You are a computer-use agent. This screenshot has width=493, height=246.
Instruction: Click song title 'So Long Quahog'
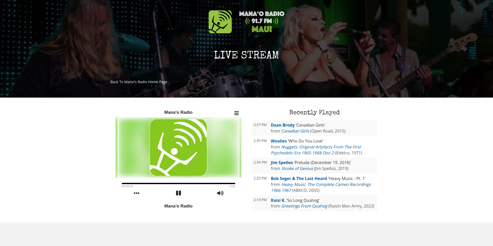(303, 200)
